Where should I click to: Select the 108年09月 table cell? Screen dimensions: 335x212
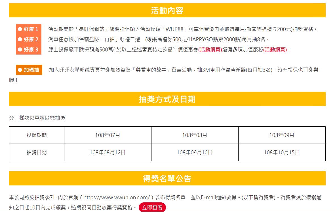[282, 135]
